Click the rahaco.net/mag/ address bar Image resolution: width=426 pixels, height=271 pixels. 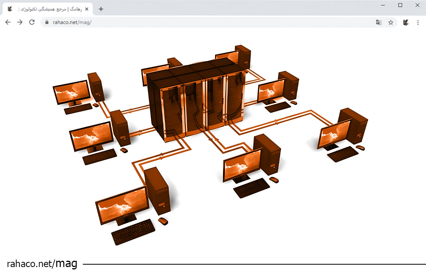[197, 23]
